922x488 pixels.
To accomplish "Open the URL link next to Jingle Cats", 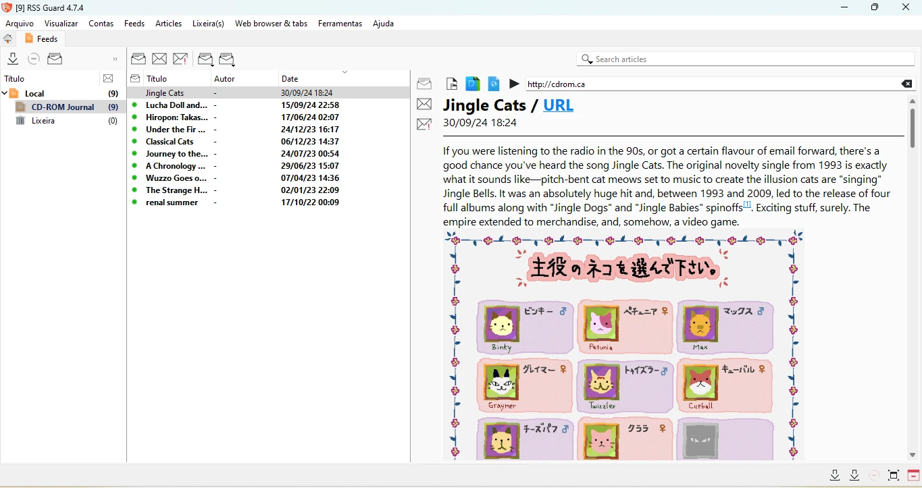I will 558,105.
